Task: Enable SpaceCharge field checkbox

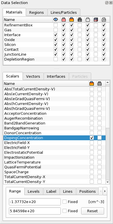Action: (x=92, y=172)
